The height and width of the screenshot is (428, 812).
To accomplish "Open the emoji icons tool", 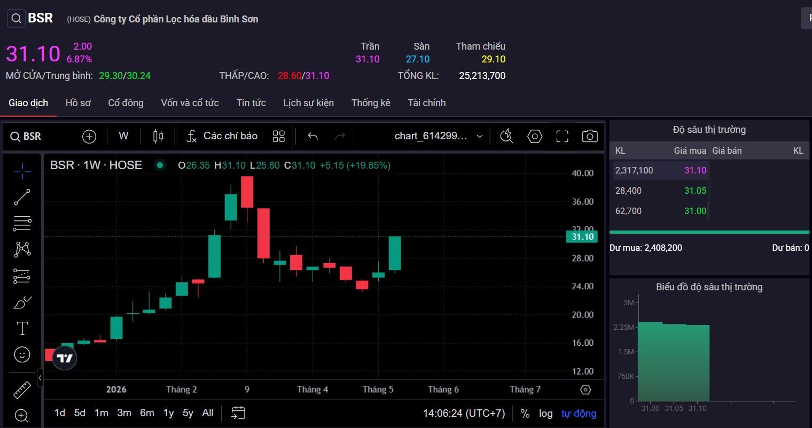I will coord(22,354).
